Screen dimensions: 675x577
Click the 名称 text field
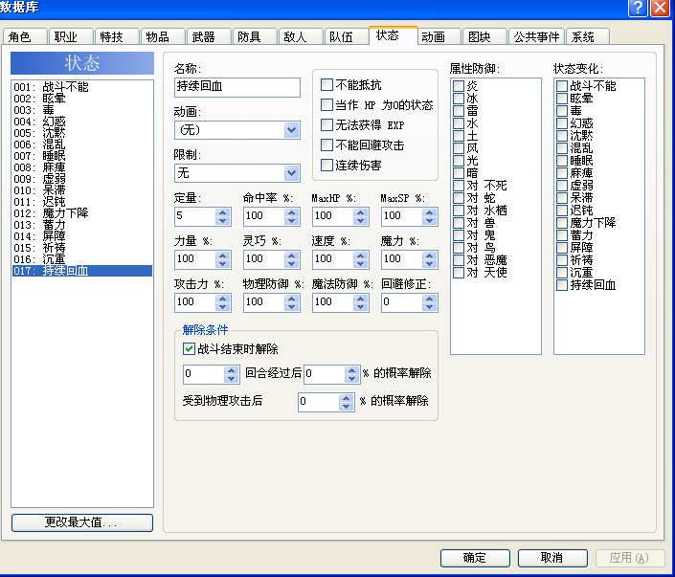pos(237,87)
